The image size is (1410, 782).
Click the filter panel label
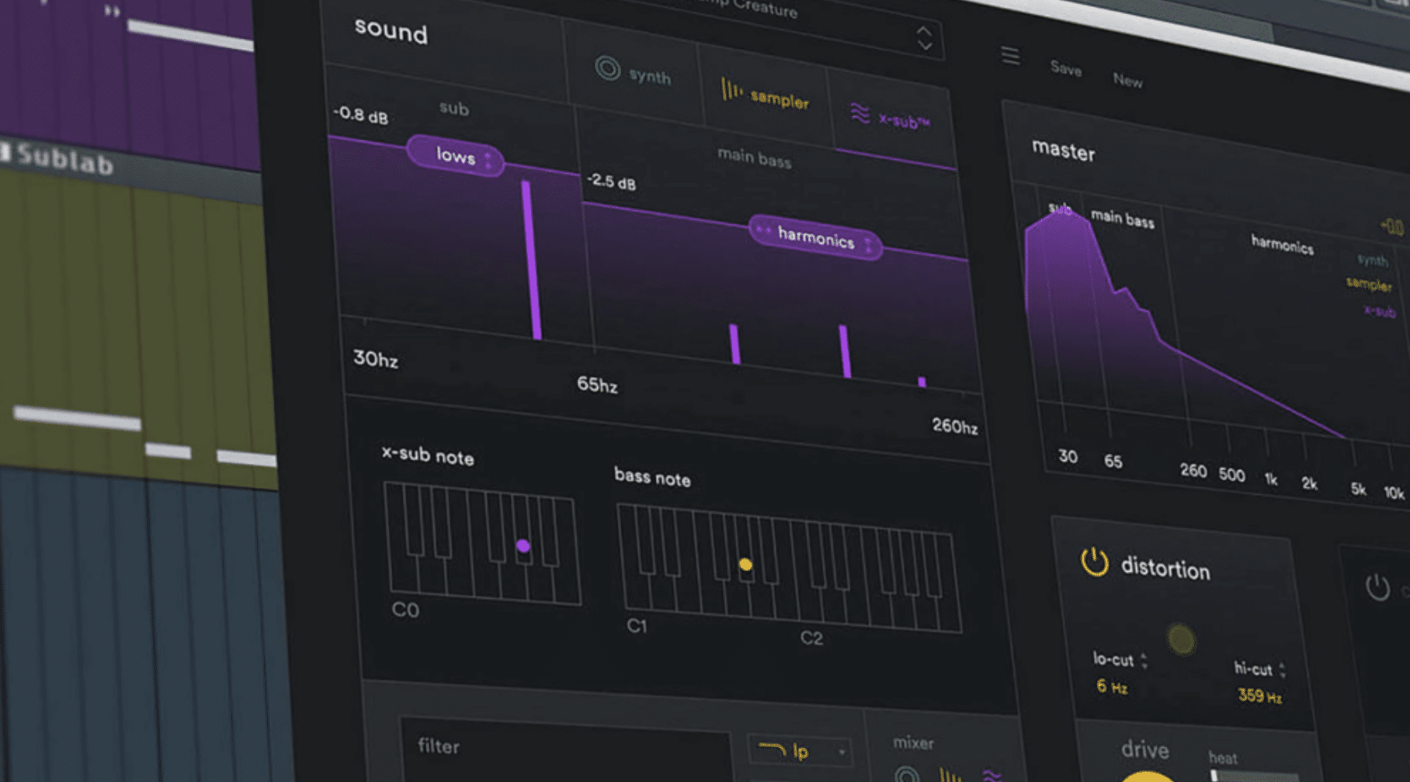439,746
